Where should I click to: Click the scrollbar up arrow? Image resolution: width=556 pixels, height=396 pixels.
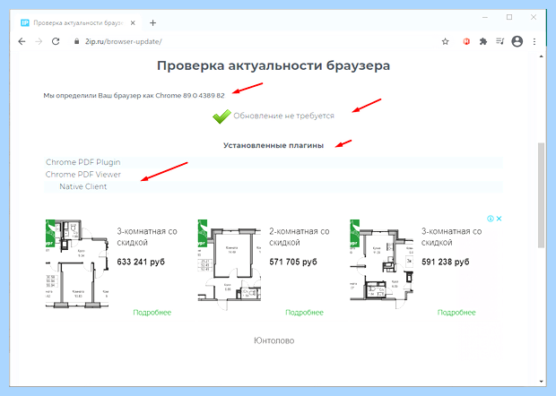541,56
